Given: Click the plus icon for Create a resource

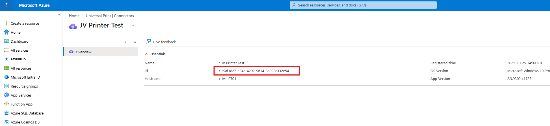Looking at the screenshot, I should pyautogui.click(x=7, y=23).
